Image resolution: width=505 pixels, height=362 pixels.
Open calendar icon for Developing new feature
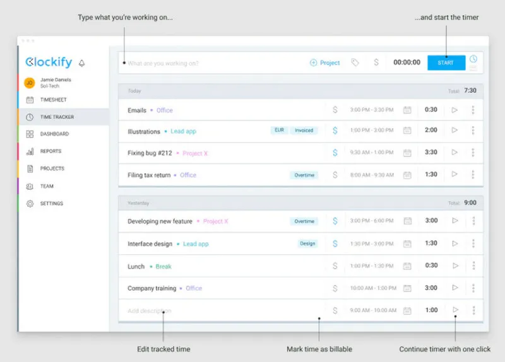click(408, 221)
